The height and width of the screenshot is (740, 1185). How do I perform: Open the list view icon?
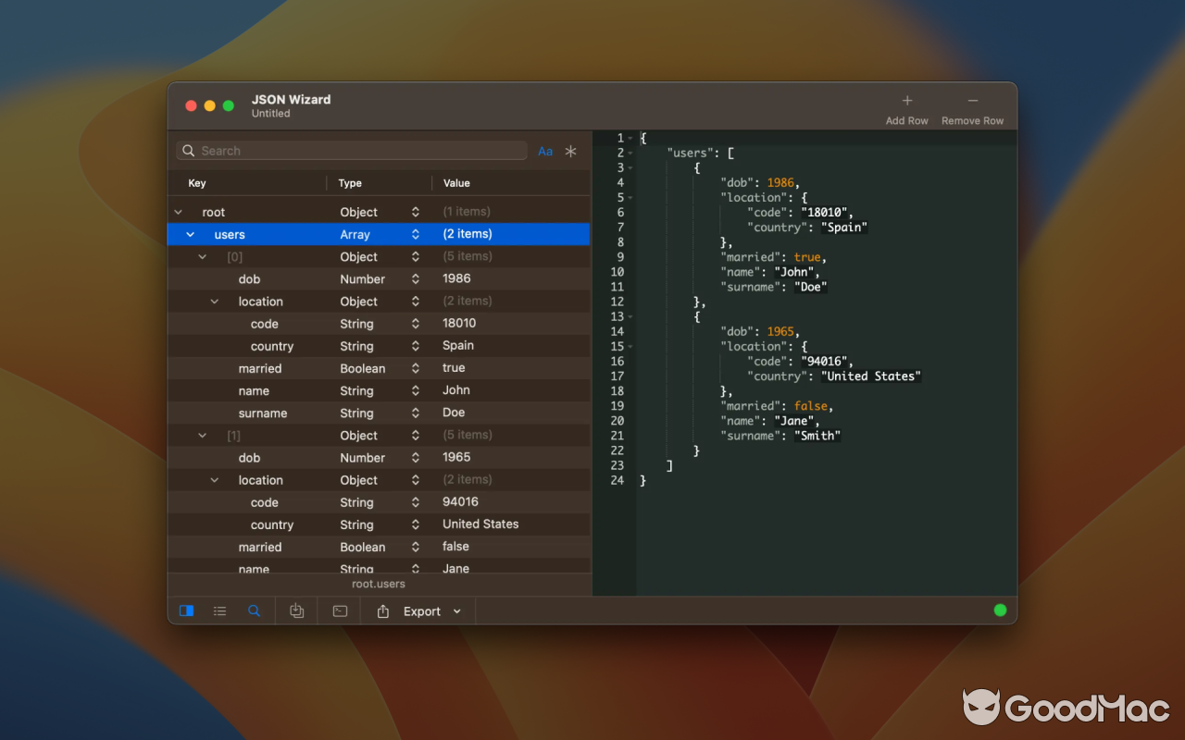coord(219,610)
